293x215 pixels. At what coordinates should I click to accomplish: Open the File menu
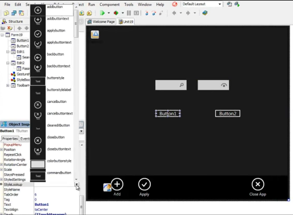click(7, 5)
